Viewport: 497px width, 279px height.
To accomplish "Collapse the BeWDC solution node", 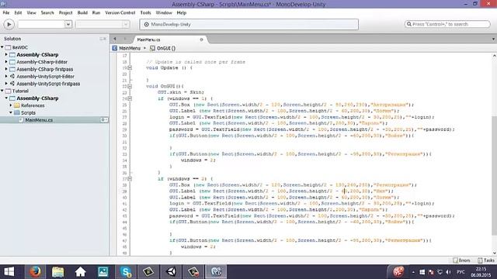I will pyautogui.click(x=2, y=47).
